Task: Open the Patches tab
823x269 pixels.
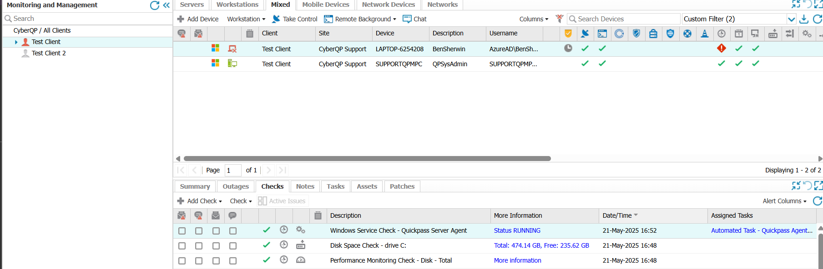Action: pyautogui.click(x=402, y=186)
